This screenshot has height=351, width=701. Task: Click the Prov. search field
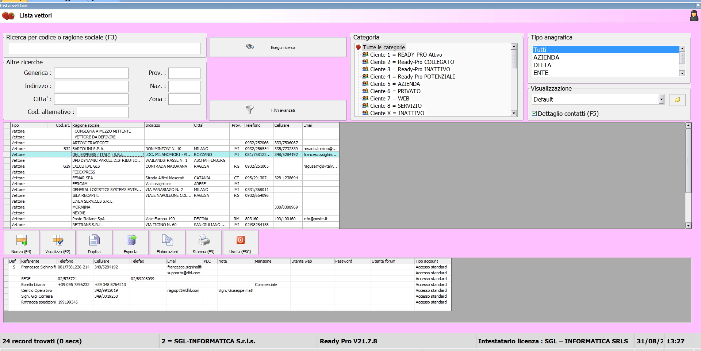click(x=184, y=73)
